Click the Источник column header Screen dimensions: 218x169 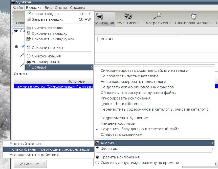(x=76, y=81)
